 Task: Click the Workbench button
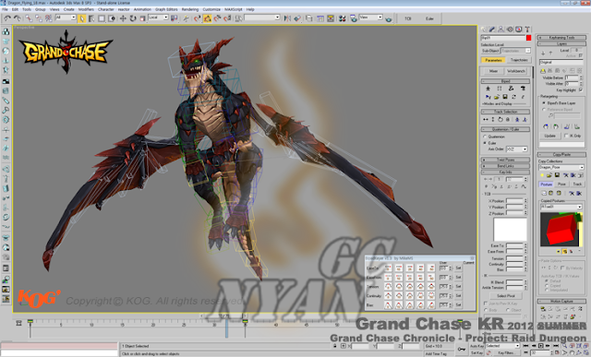pyautogui.click(x=516, y=71)
